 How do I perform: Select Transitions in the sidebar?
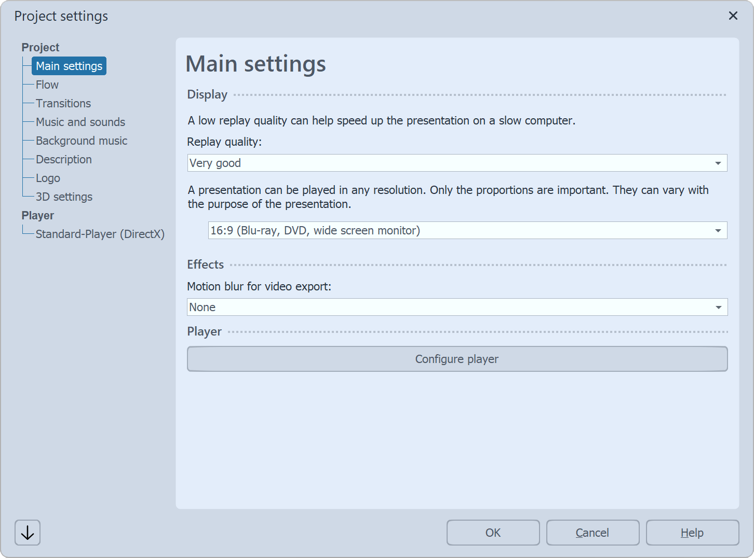pyautogui.click(x=63, y=103)
